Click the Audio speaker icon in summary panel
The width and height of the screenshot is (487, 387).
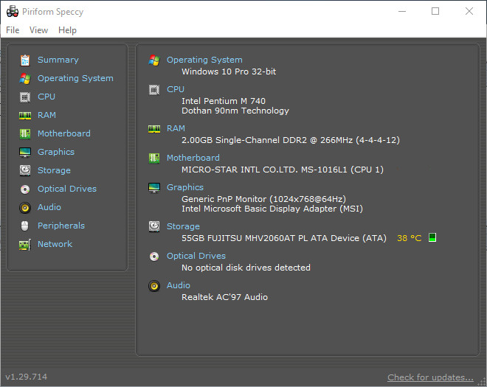pos(154,286)
